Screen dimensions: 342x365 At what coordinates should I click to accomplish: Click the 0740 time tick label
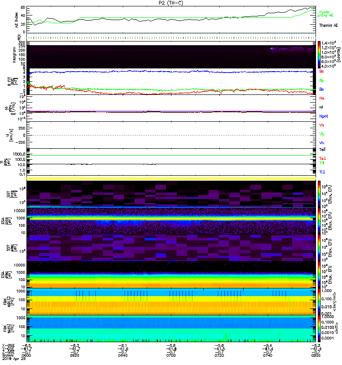pos(267,355)
